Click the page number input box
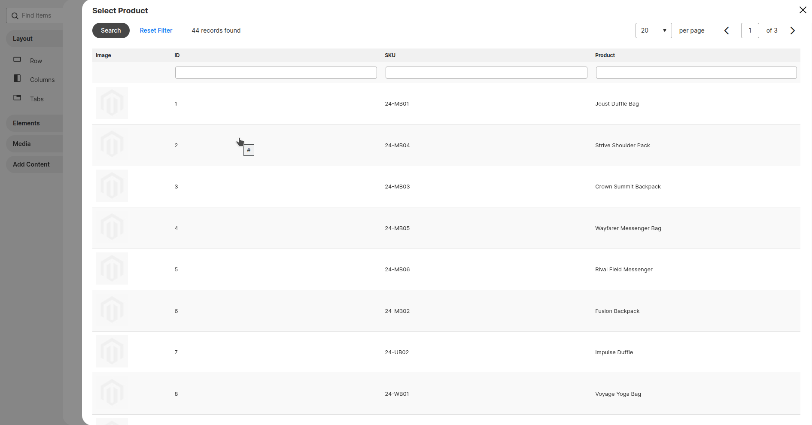The height and width of the screenshot is (425, 812). point(750,30)
